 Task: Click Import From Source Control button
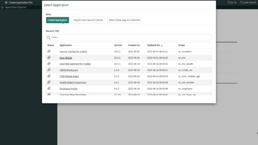pyautogui.click(x=88, y=20)
